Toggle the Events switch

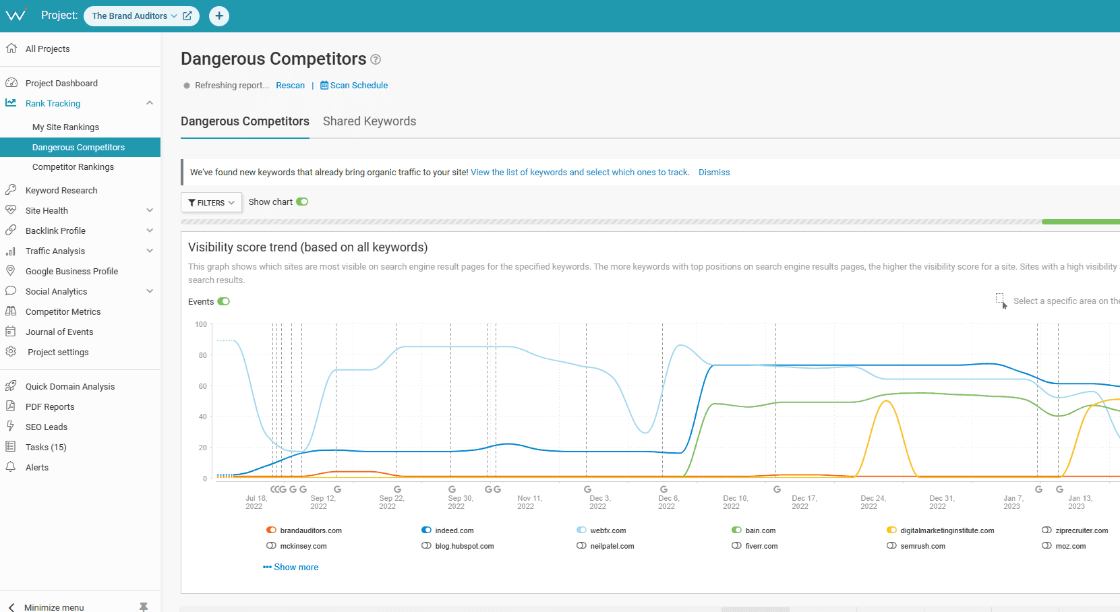pyautogui.click(x=224, y=301)
